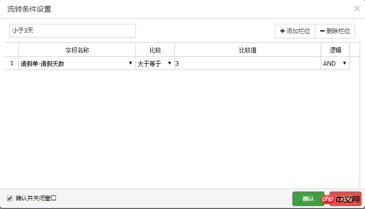Click the 删除栏位 button
Viewport: 365px width, 209px height.
click(335, 31)
